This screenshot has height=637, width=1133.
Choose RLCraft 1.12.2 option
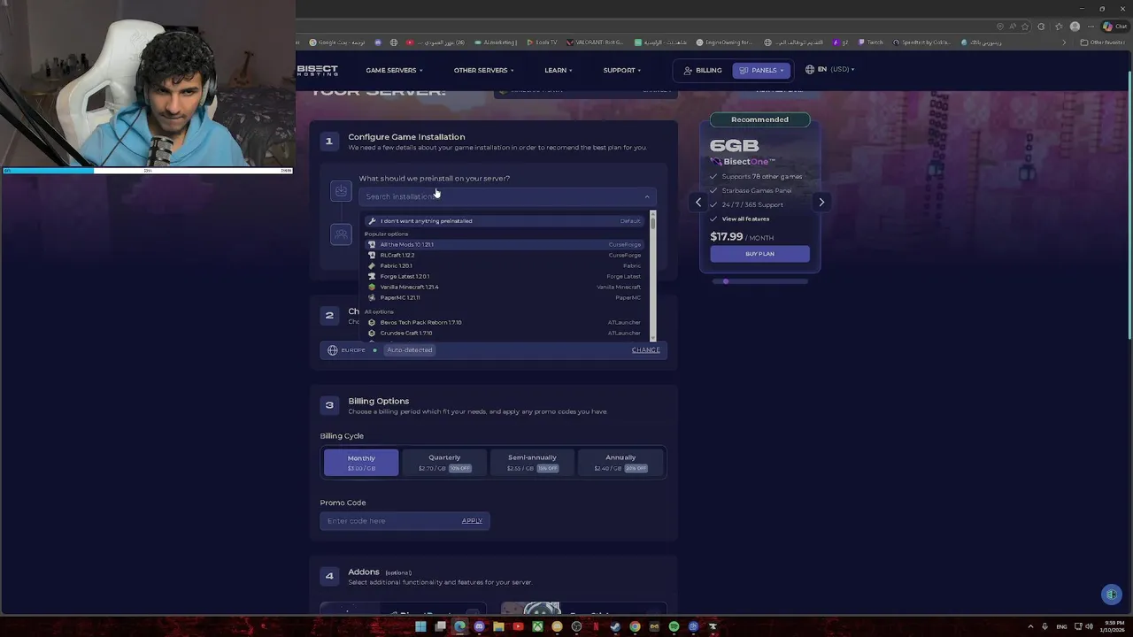(505, 255)
